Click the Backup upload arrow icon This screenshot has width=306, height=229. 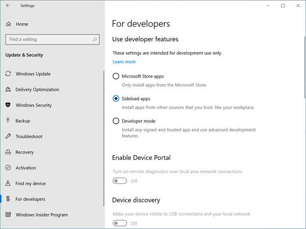tap(8, 121)
